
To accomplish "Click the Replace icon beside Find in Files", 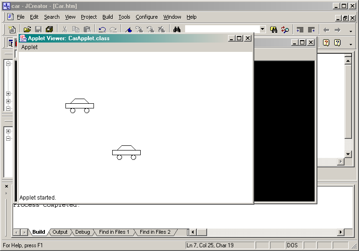I will click(285, 29).
